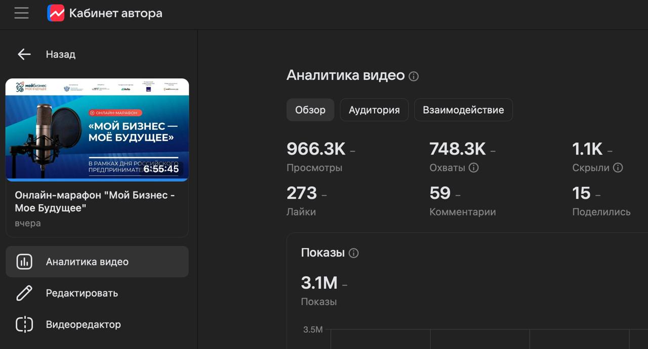648x349 pixels.
Task: Go back via Назад link
Action: click(61, 55)
